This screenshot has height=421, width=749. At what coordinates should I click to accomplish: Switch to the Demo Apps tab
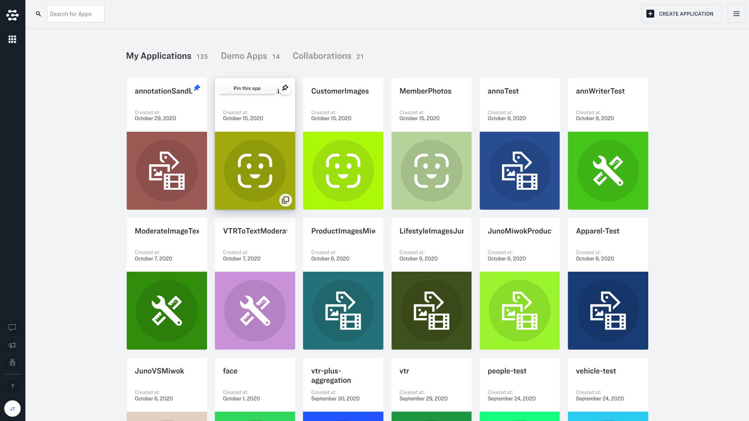pyautogui.click(x=244, y=56)
